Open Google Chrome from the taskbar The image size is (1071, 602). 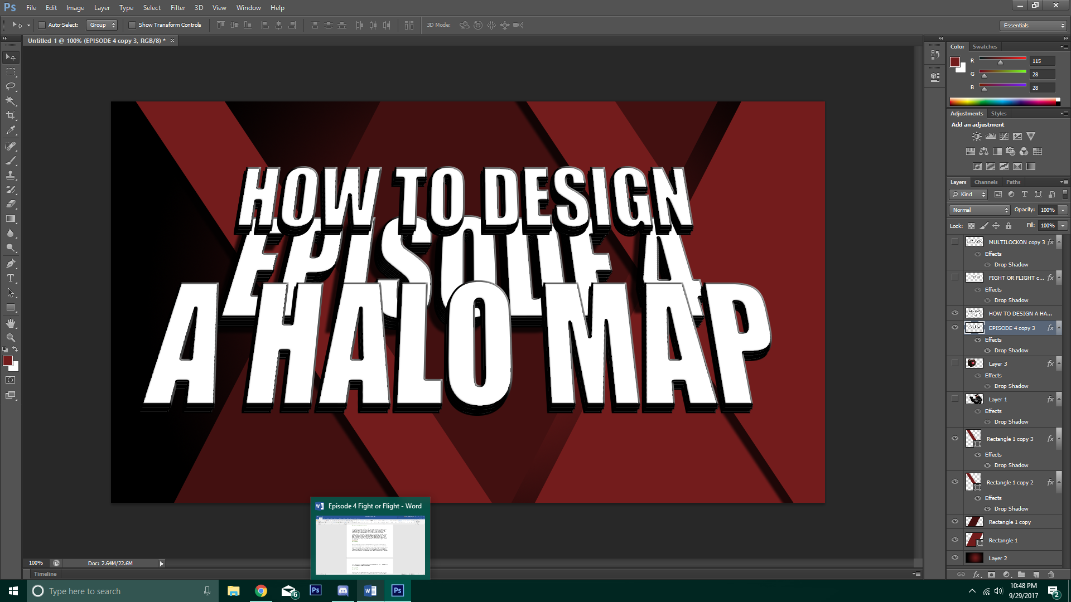click(x=261, y=591)
